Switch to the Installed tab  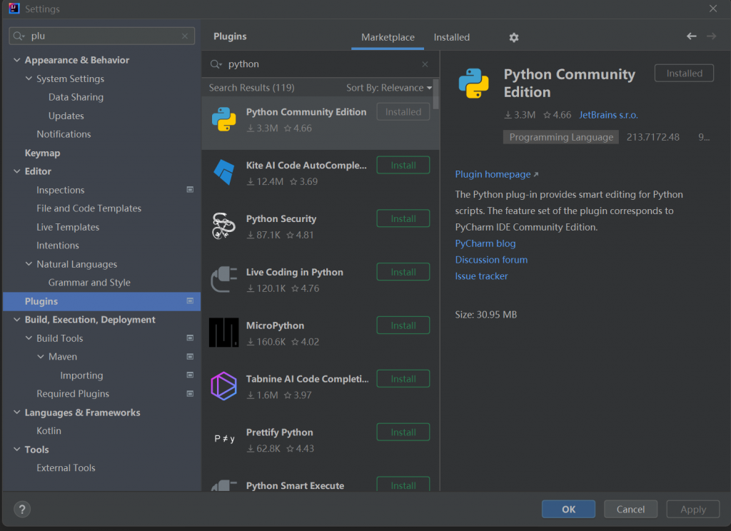click(x=452, y=37)
